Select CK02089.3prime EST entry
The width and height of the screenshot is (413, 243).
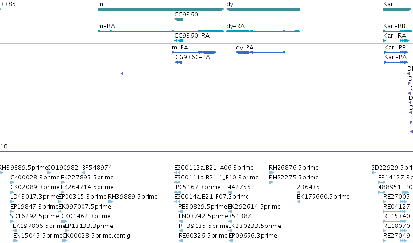35,187
